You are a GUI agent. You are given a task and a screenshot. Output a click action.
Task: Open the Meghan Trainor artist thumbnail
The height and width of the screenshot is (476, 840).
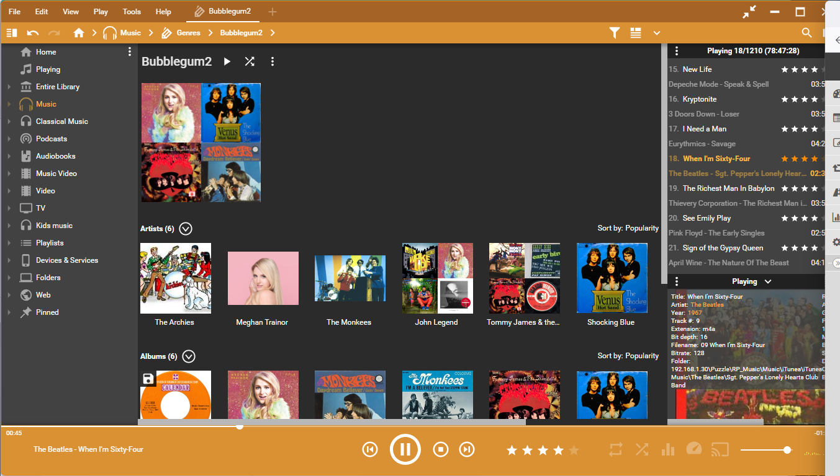pyautogui.click(x=263, y=278)
